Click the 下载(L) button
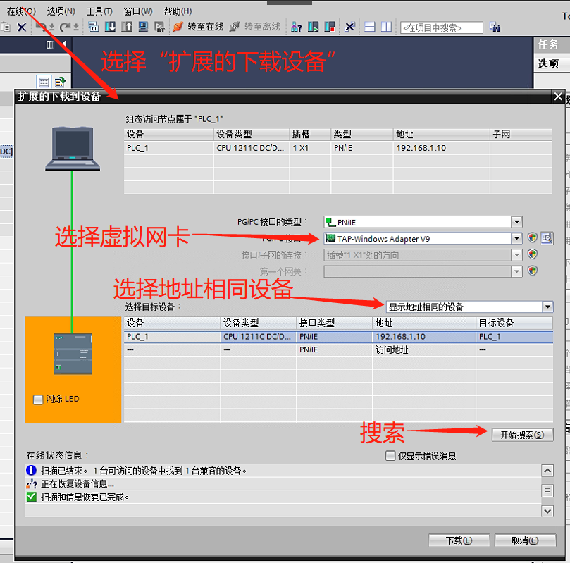Screen dimensions: 570x563 point(459,540)
